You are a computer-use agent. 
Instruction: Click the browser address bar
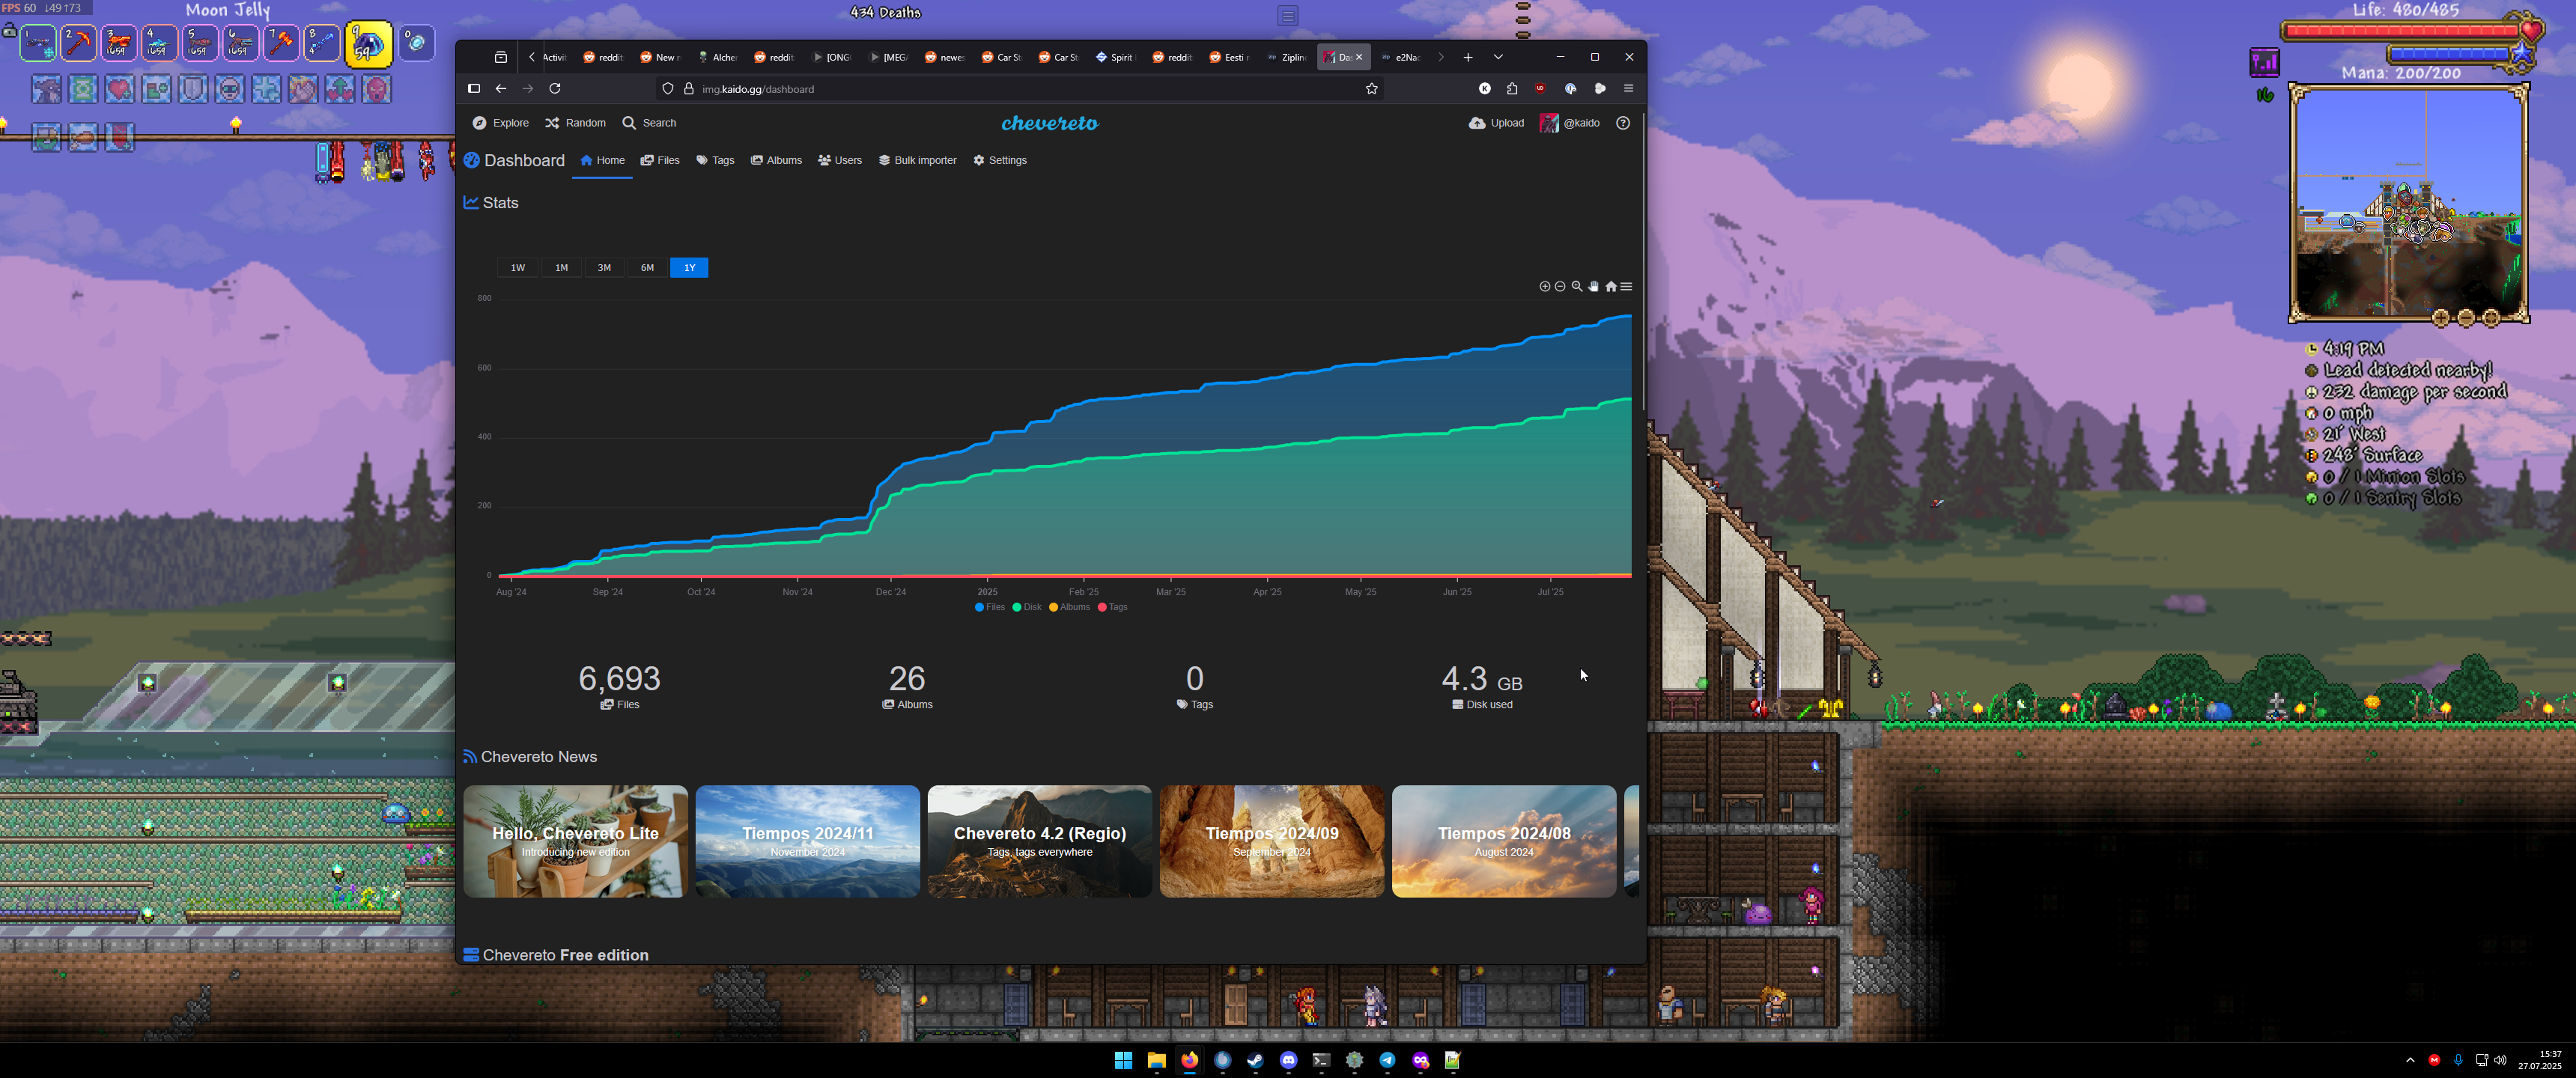(x=1020, y=89)
